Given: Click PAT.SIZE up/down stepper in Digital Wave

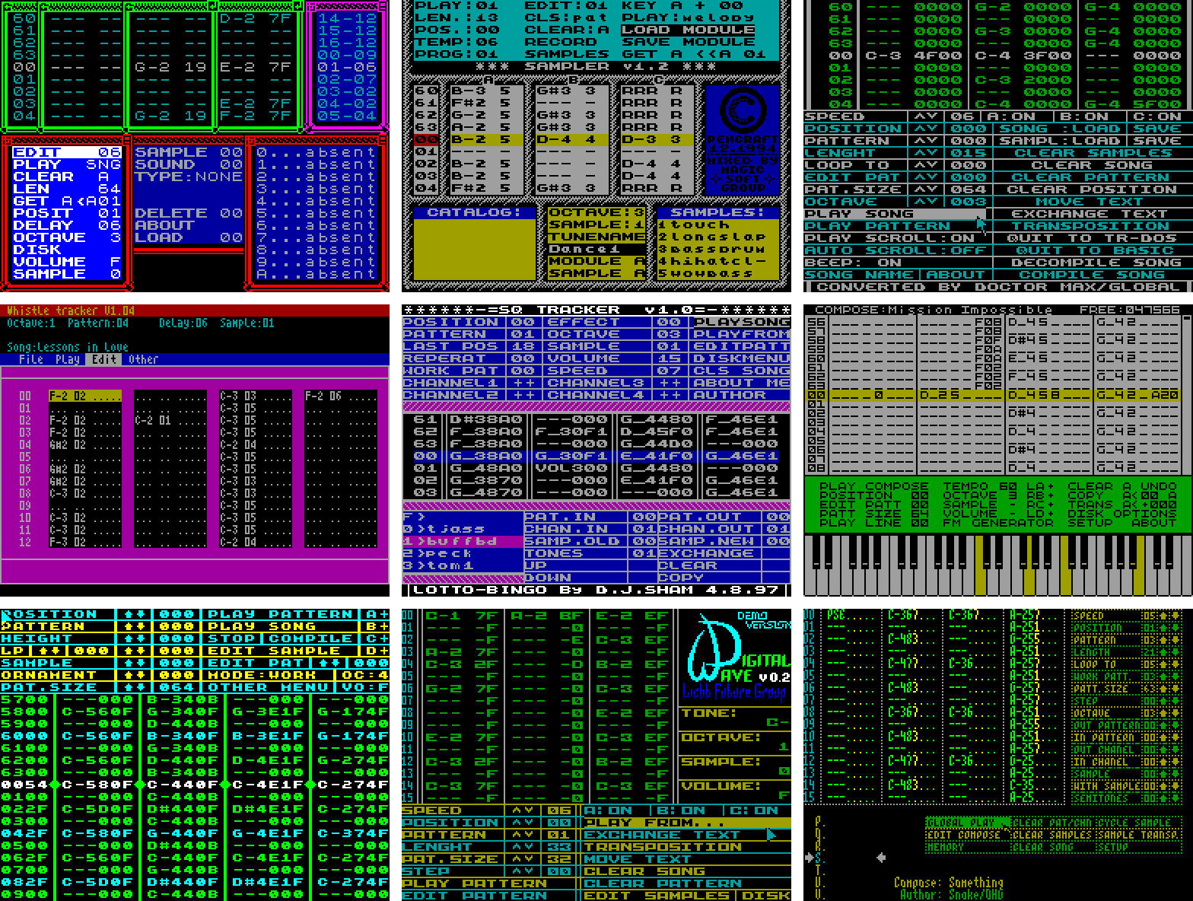Looking at the screenshot, I should [523, 859].
